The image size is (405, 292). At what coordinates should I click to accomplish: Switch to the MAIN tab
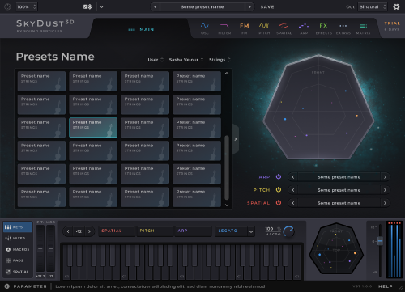[141, 29]
